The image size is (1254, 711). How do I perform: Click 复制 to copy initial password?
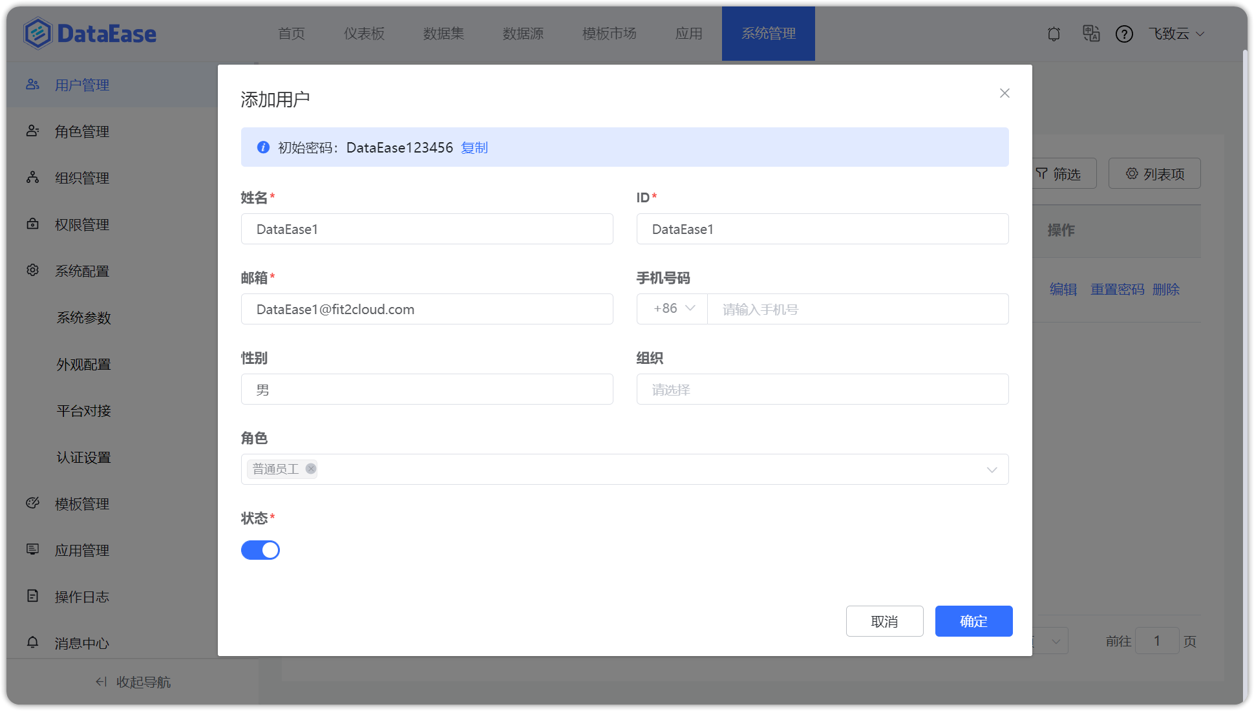474,147
